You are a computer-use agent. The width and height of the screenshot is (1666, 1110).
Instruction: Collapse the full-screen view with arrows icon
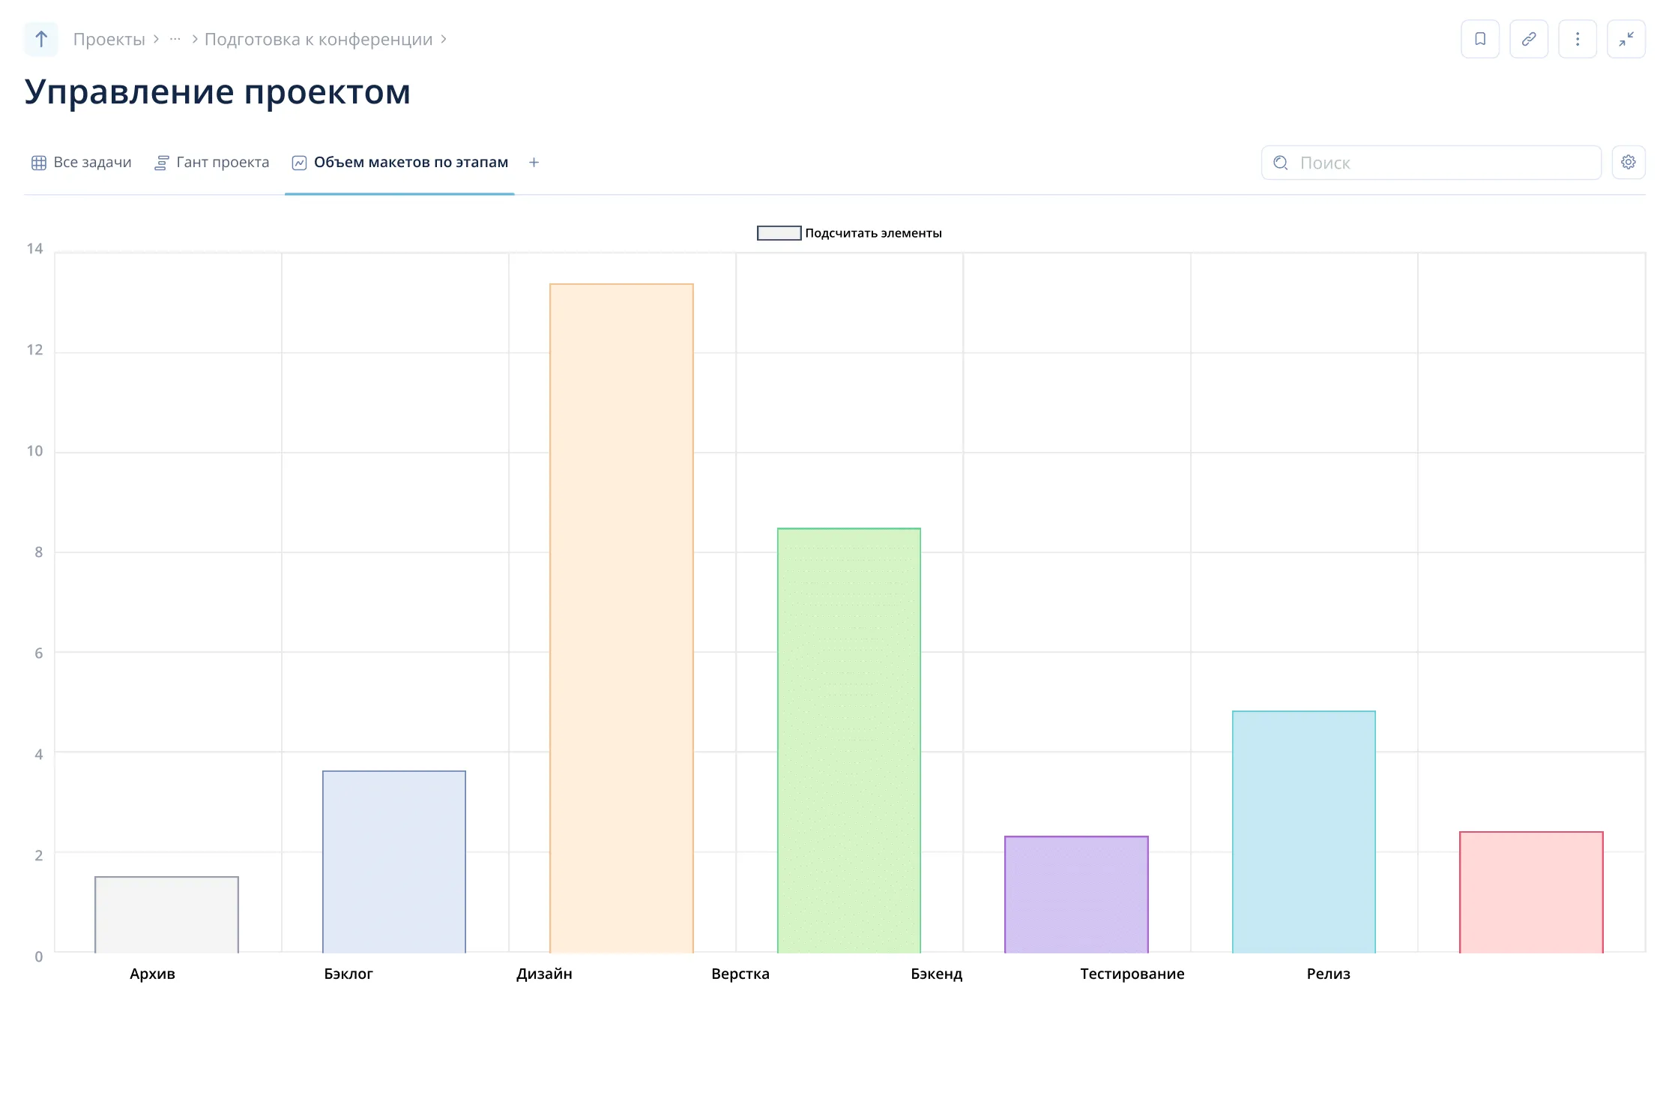pyautogui.click(x=1626, y=39)
